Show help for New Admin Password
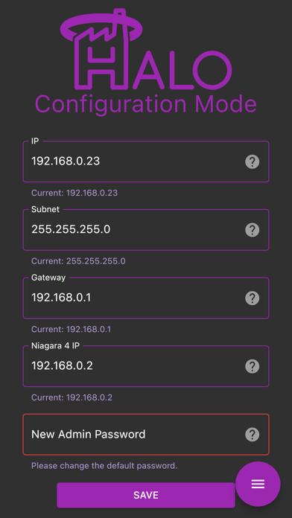This screenshot has width=292, height=518. click(x=252, y=435)
